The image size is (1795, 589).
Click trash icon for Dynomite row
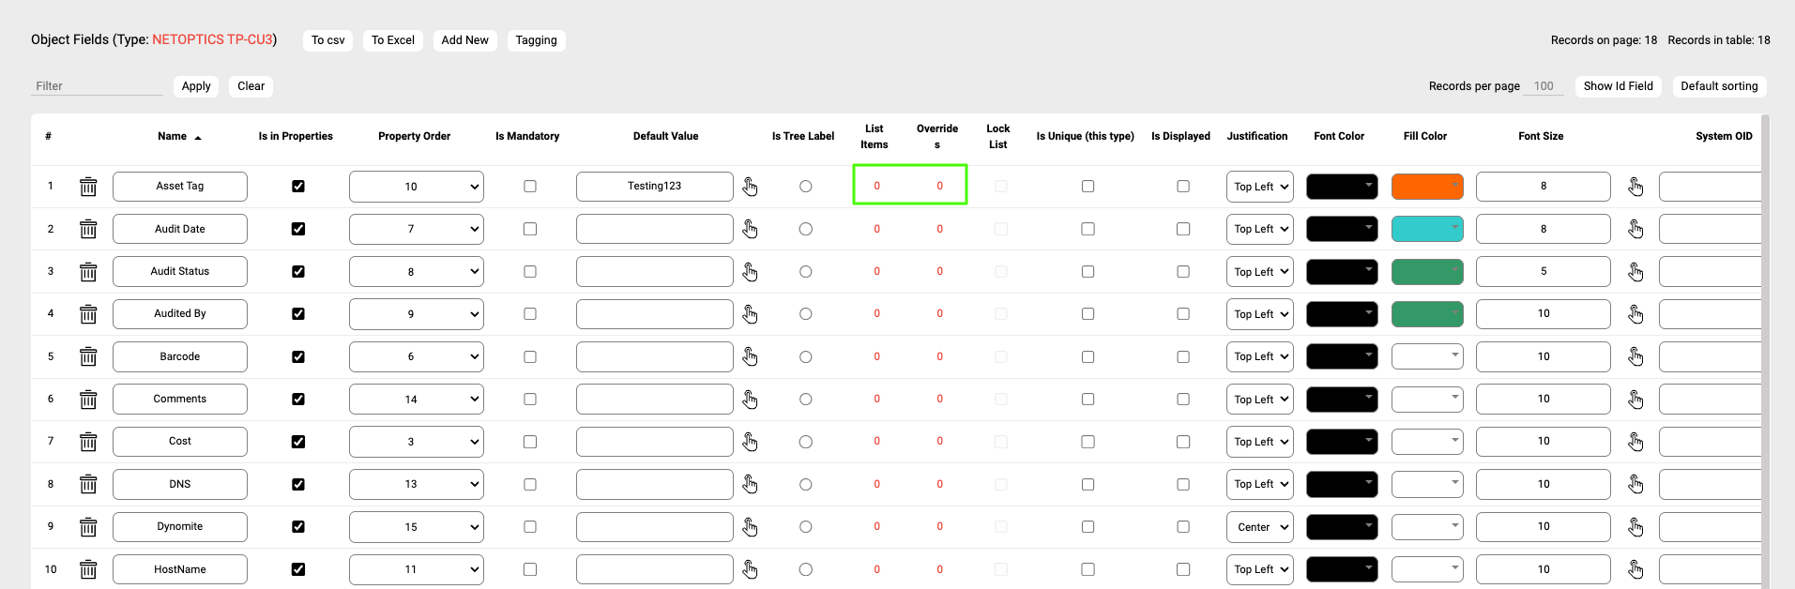(x=88, y=527)
